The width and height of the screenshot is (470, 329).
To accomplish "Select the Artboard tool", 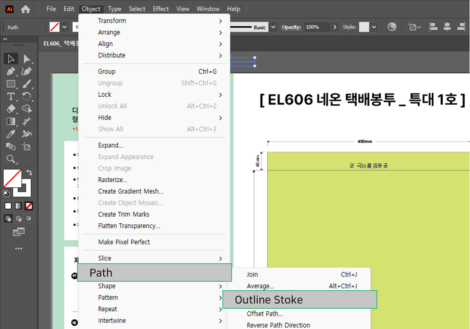I will coord(27,146).
